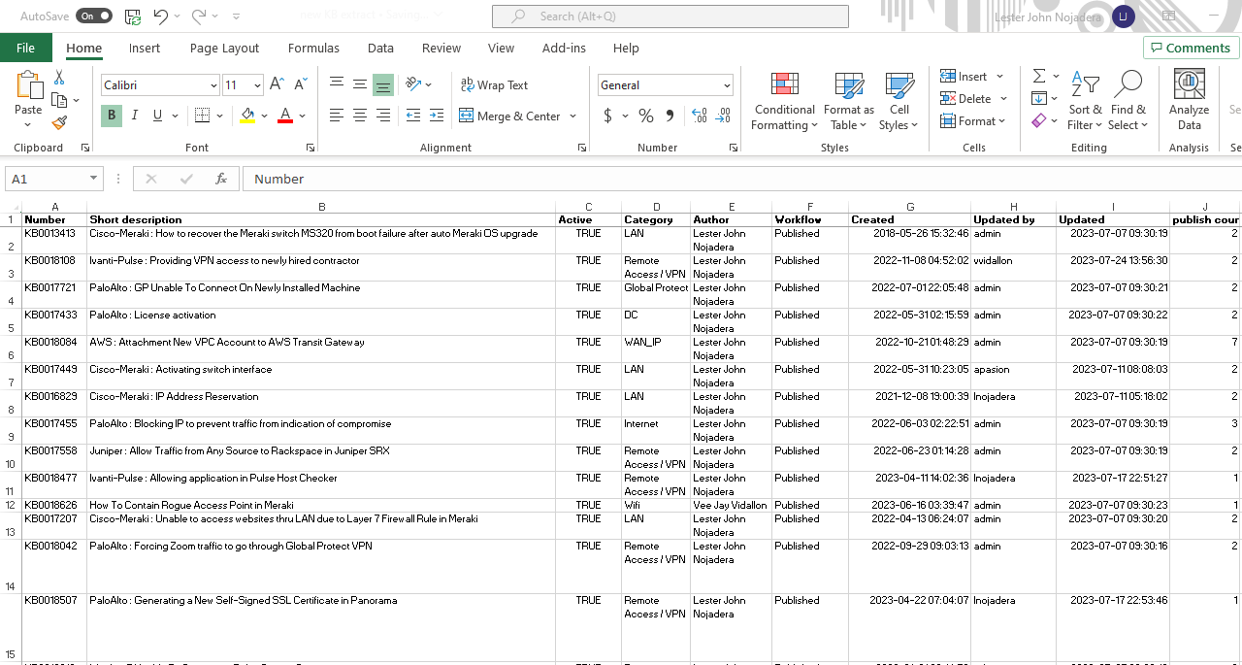Open the Page Layout tab

224,48
